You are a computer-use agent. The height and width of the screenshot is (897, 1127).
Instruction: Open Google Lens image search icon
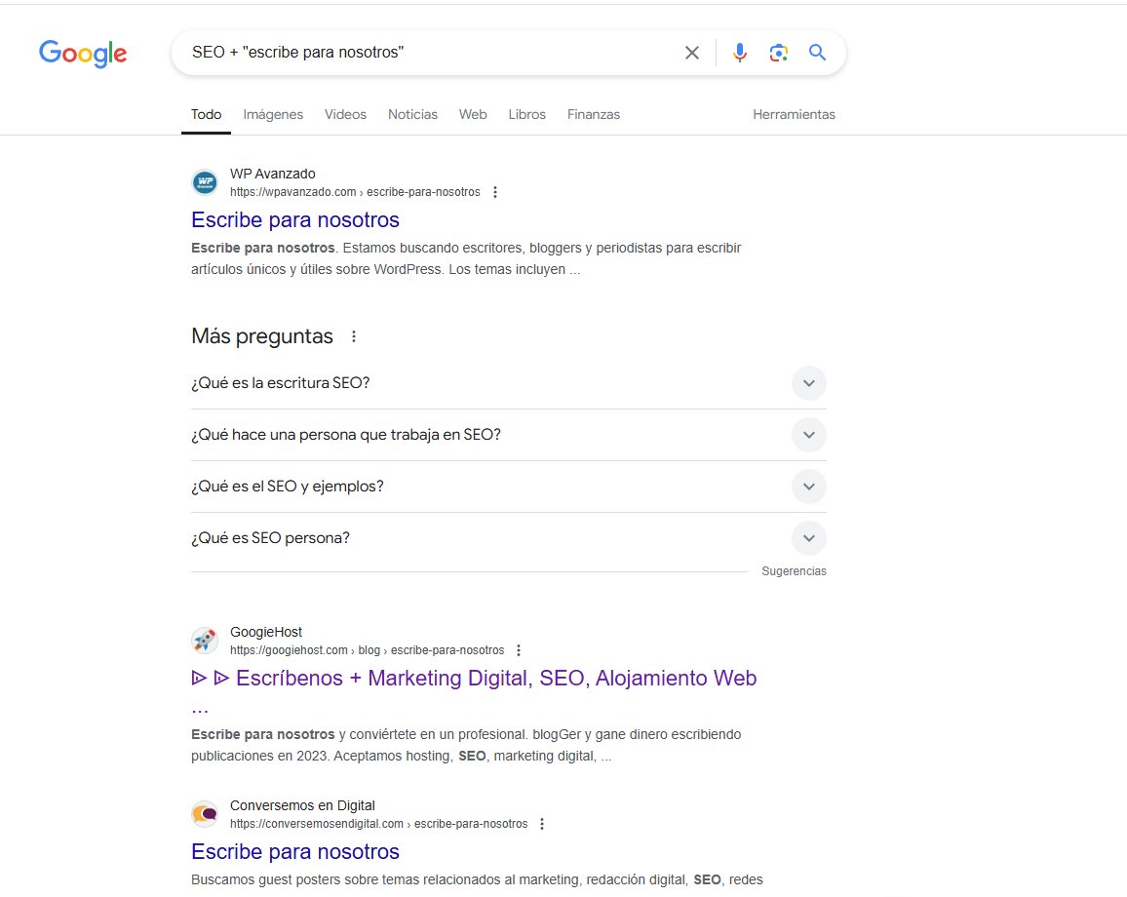(x=778, y=53)
